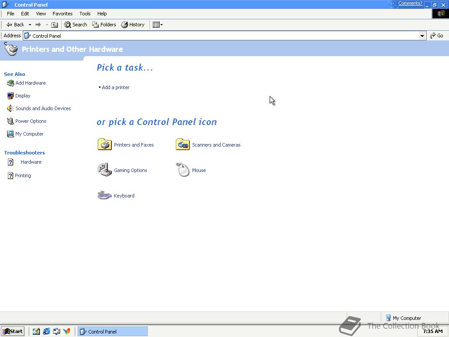
Task: Open the Tools menu
Action: [x=85, y=14]
